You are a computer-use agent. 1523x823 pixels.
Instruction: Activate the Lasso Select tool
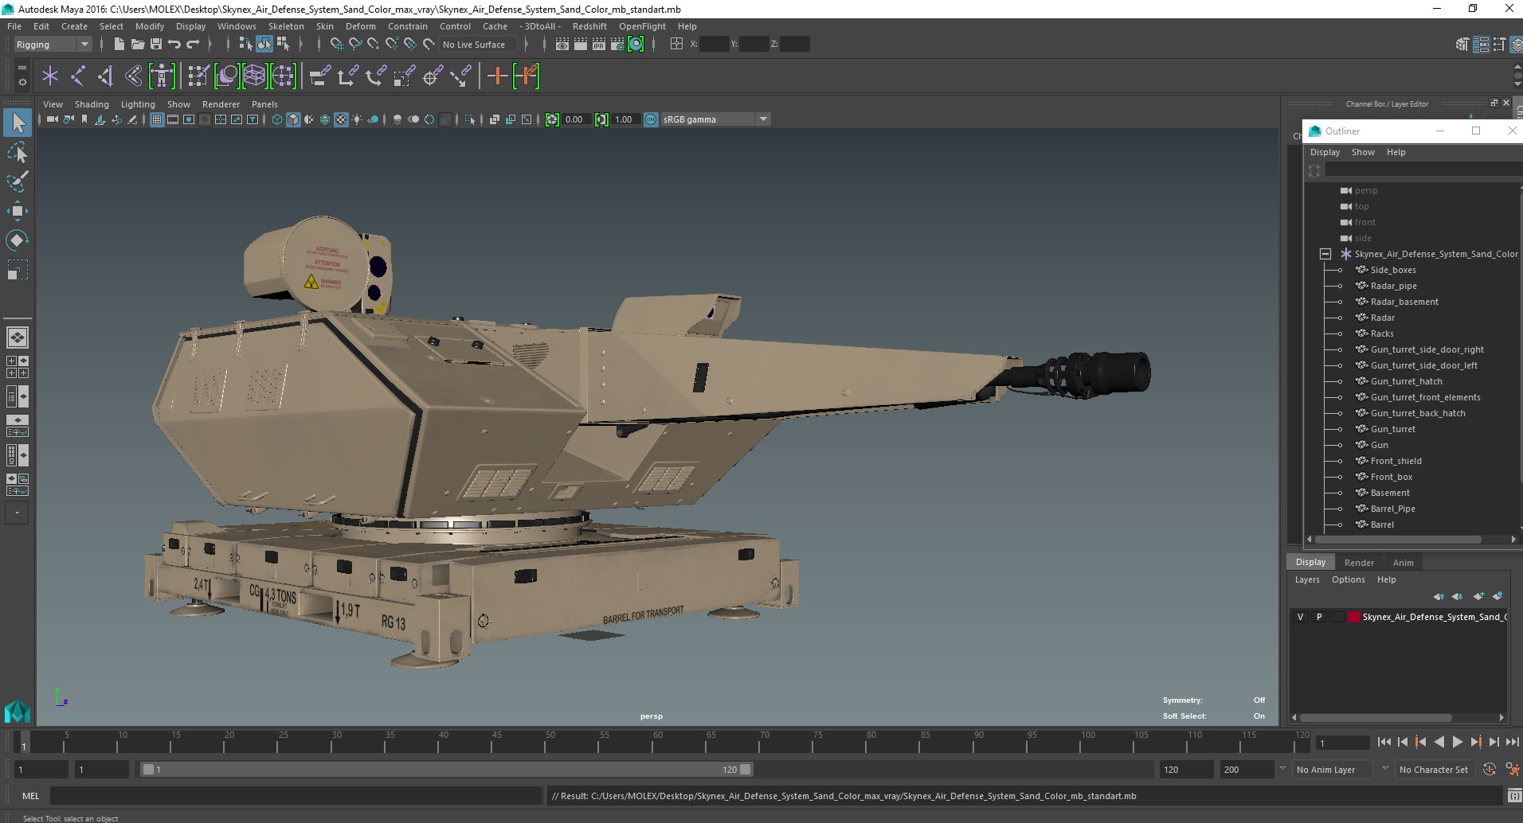[x=18, y=152]
